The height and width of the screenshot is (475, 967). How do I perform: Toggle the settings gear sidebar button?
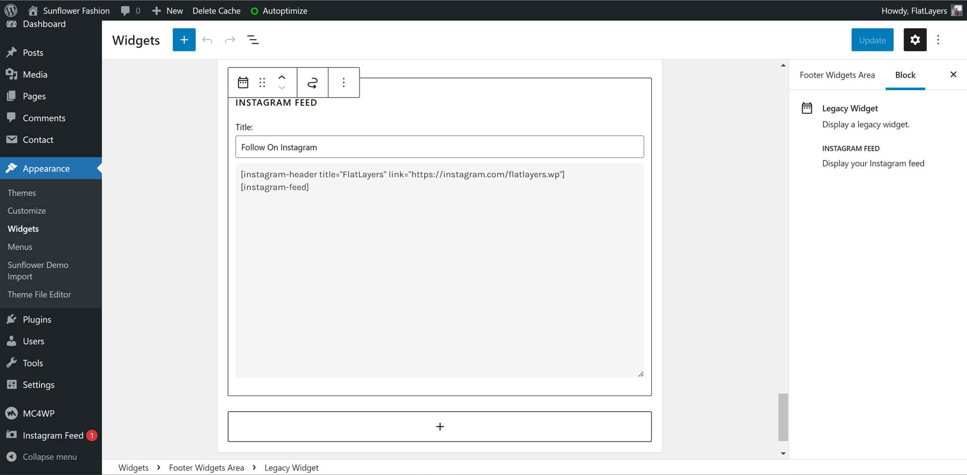[x=915, y=40]
